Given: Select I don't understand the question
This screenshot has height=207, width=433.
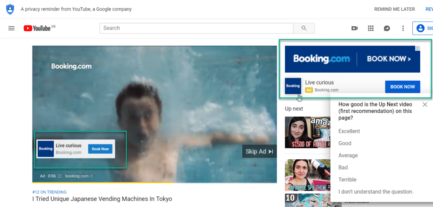Looking at the screenshot, I should (376, 191).
